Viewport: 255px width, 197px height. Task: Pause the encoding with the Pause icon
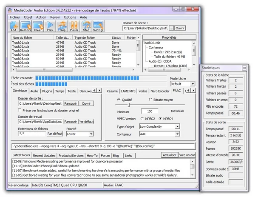[x=74, y=26]
